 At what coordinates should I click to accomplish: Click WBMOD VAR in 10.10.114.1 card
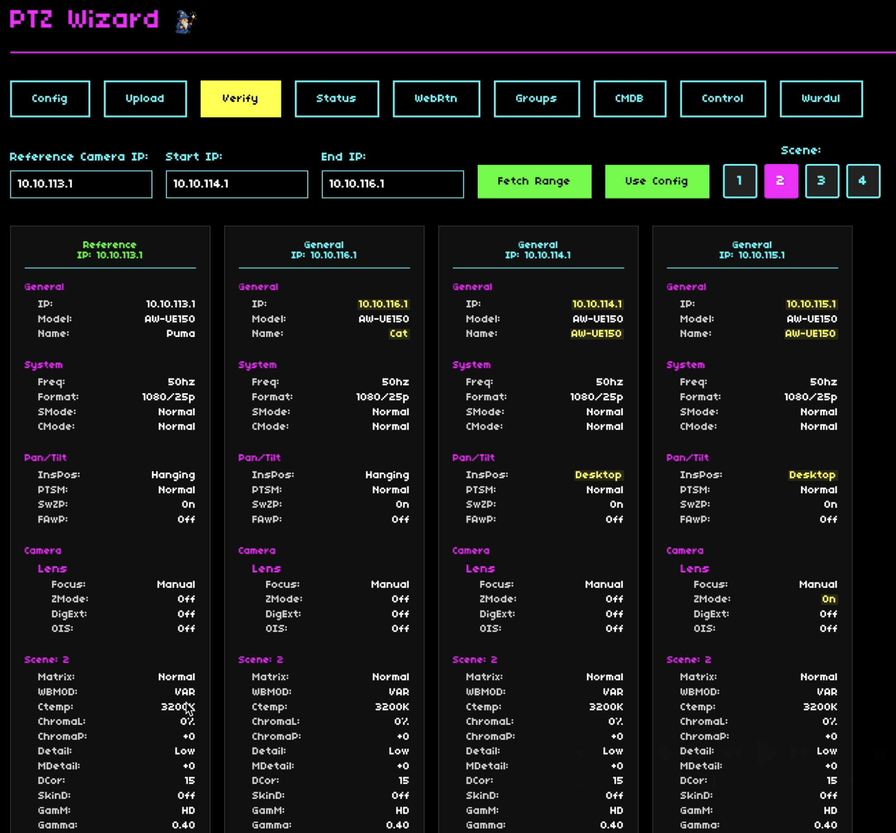pos(613,692)
